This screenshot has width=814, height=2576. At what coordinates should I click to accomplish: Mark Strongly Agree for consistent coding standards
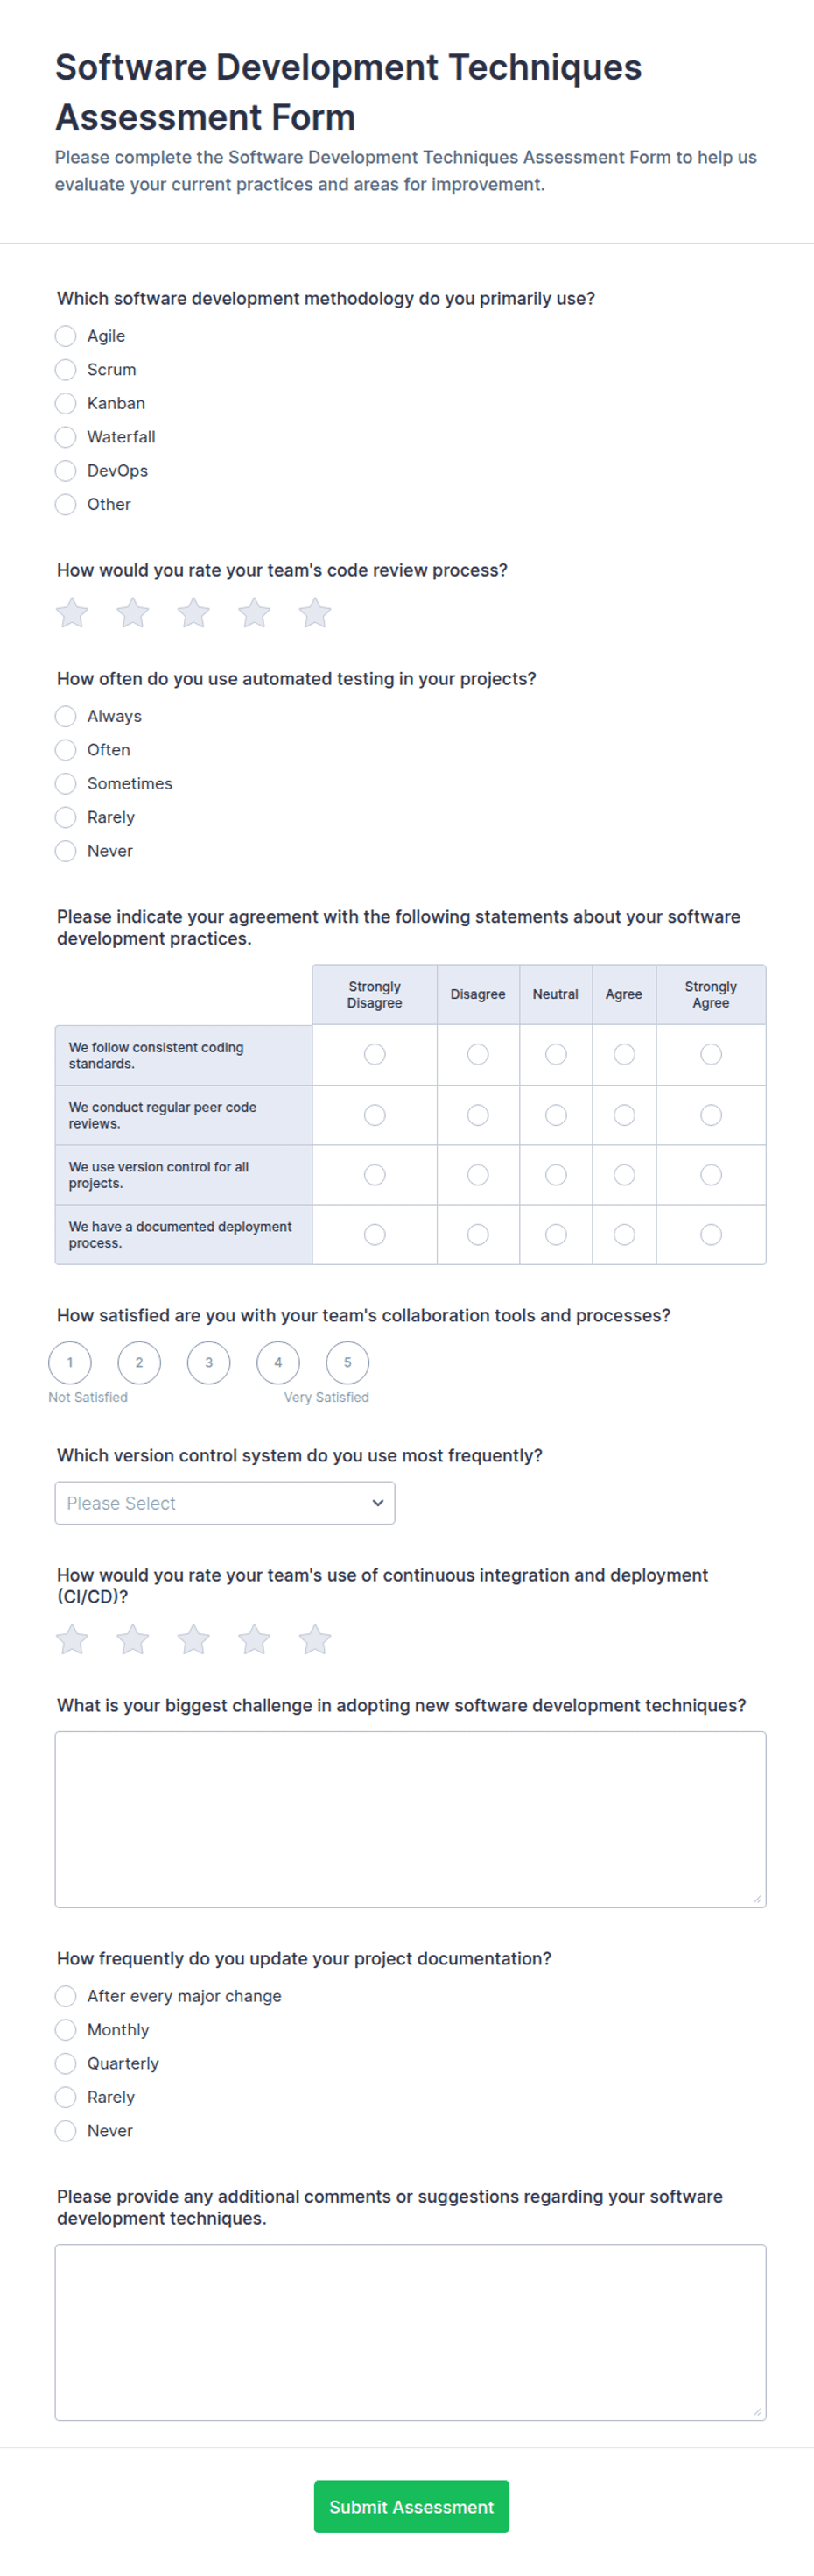coord(711,1054)
